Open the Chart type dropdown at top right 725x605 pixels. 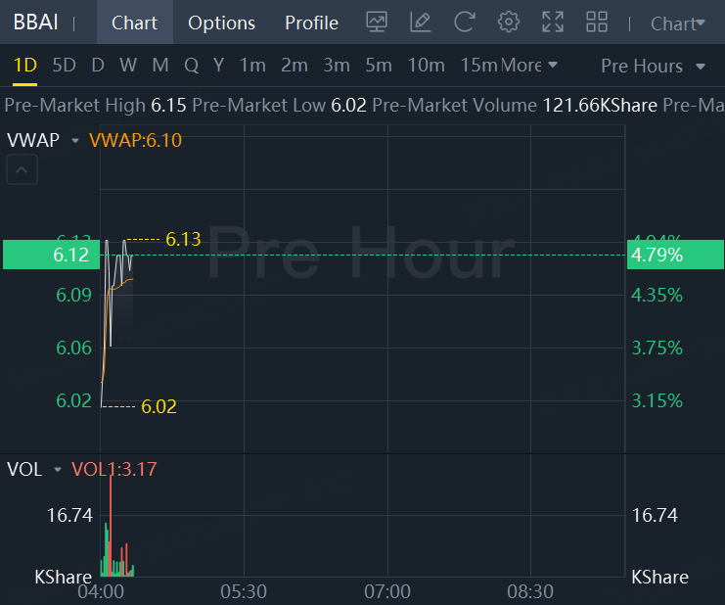pos(678,23)
